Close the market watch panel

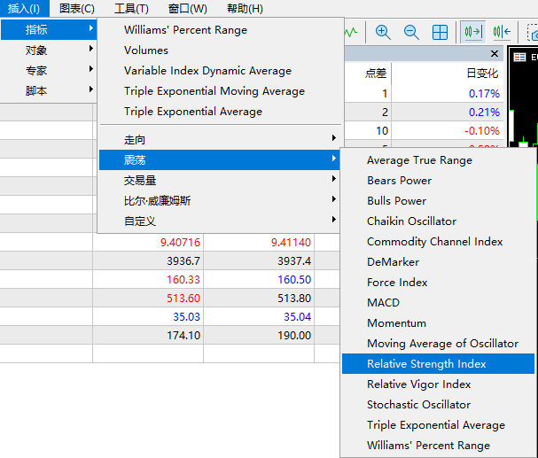tap(495, 54)
